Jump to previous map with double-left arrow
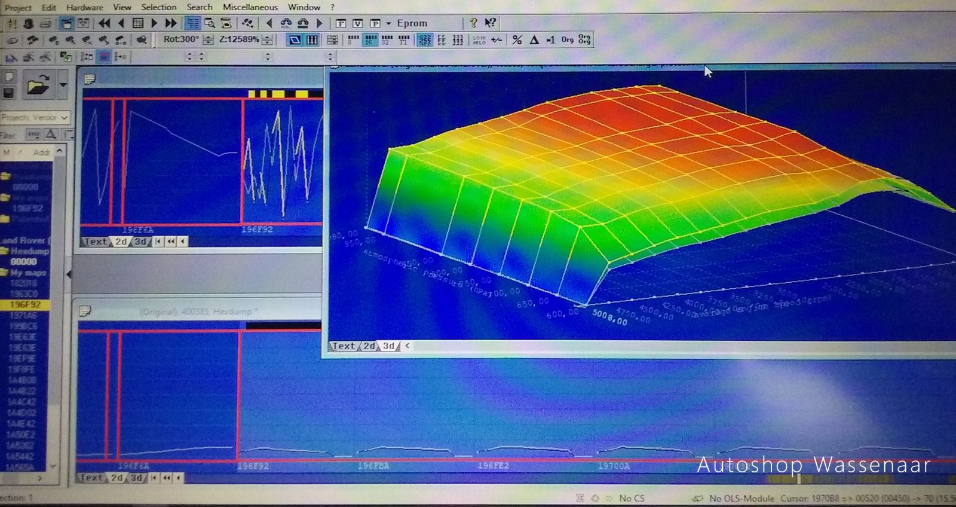The width and height of the screenshot is (956, 507). (104, 23)
